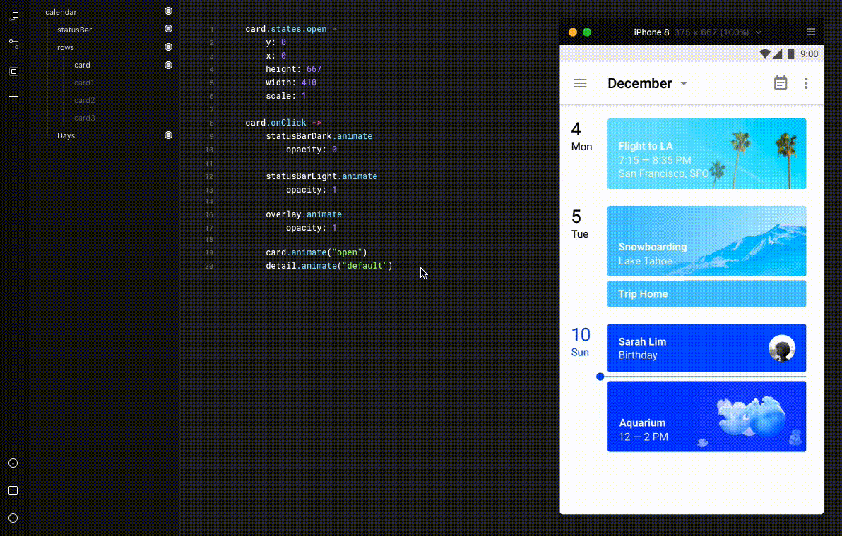The image size is (842, 536).
Task: Tap the wifi icon in phone status bar
Action: 765,54
